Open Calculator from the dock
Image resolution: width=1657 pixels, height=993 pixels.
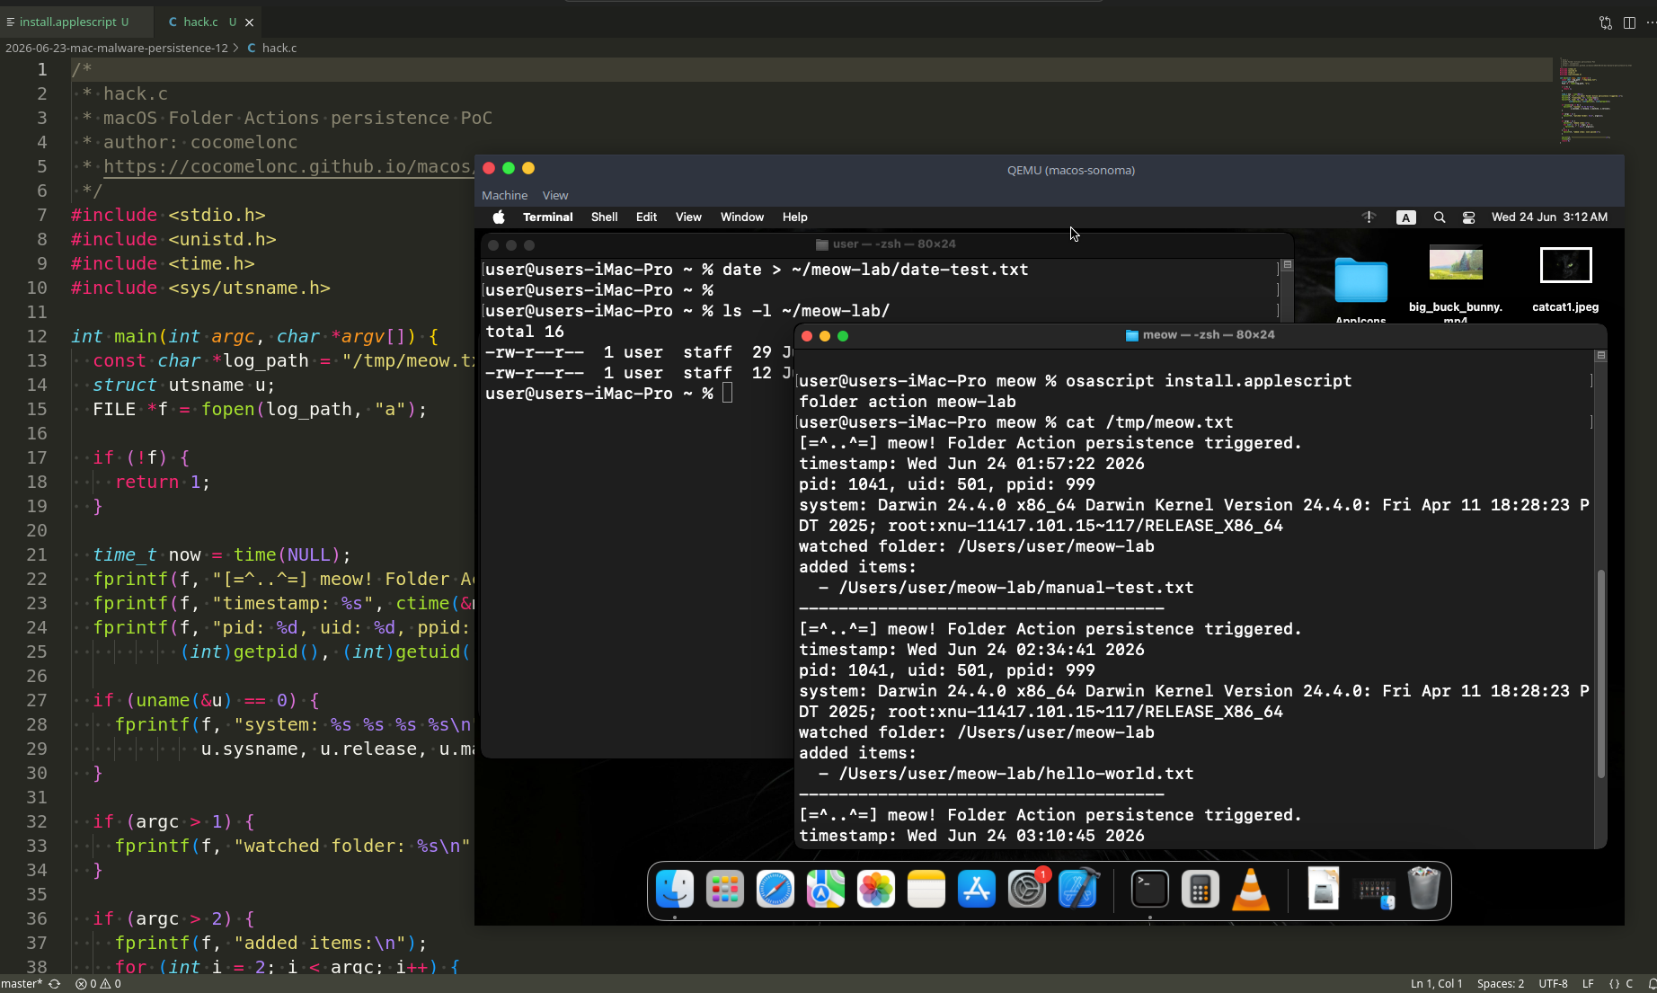[x=1200, y=890]
